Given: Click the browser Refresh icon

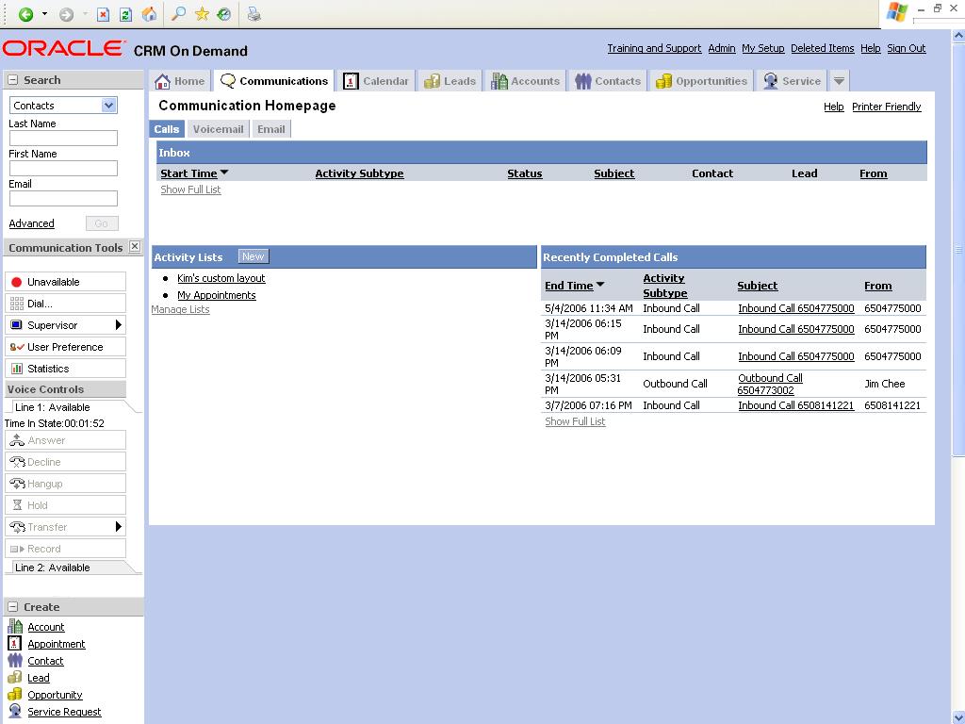Looking at the screenshot, I should tap(125, 14).
